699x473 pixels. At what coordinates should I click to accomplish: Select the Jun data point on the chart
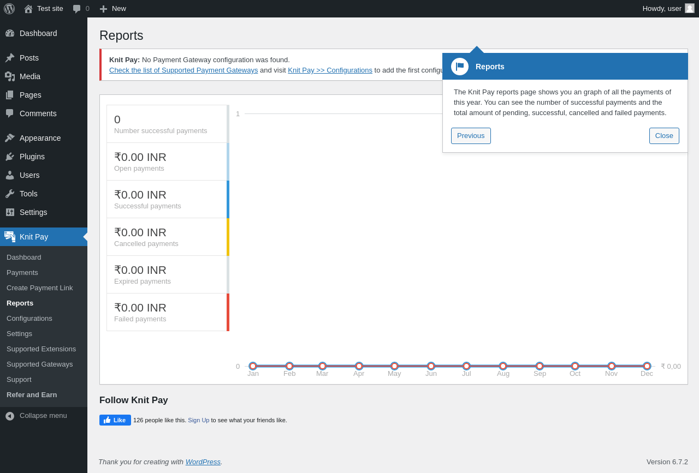coord(431,366)
